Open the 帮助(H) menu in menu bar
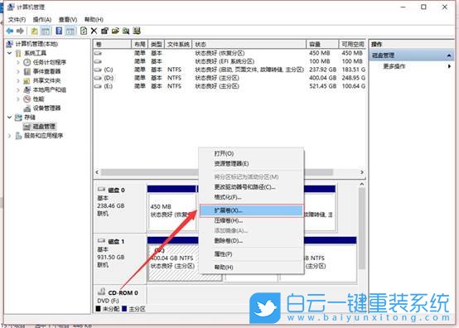This screenshot has width=459, height=328. [94, 20]
